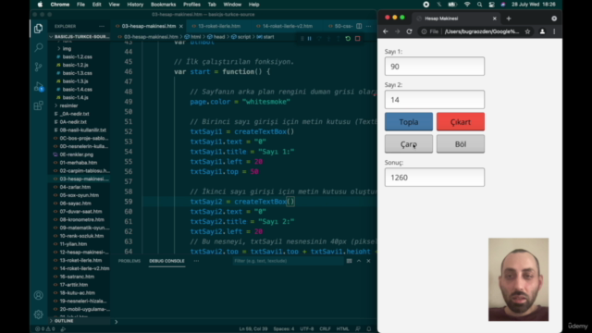The width and height of the screenshot is (592, 333).
Task: Open the Chrome profile icon
Action: [x=542, y=31]
